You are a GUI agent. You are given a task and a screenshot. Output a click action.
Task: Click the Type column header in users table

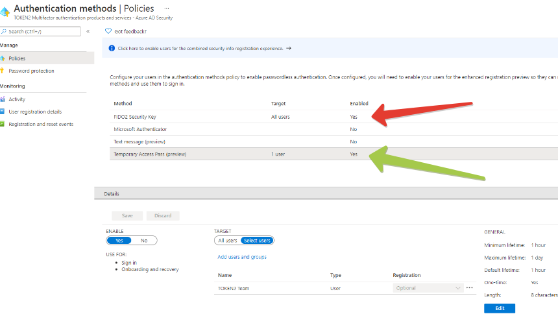[x=335, y=275]
